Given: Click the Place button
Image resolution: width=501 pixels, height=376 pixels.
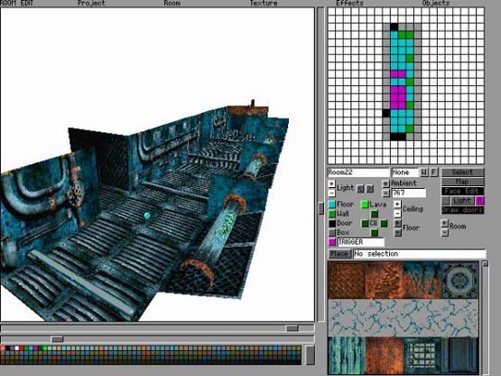Looking at the screenshot, I should pyautogui.click(x=339, y=254).
